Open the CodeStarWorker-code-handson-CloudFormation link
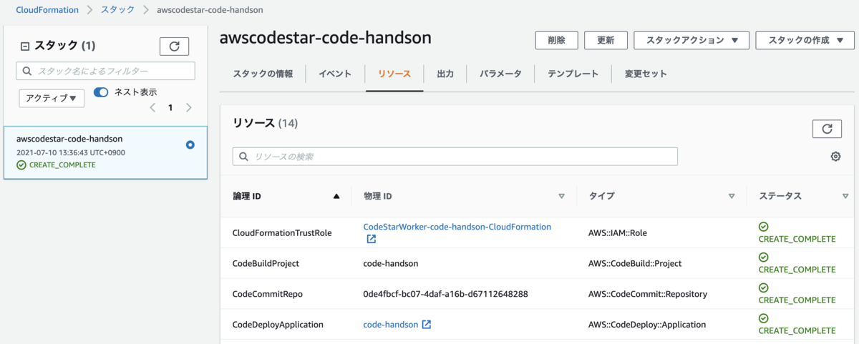This screenshot has height=344, width=859. point(457,227)
